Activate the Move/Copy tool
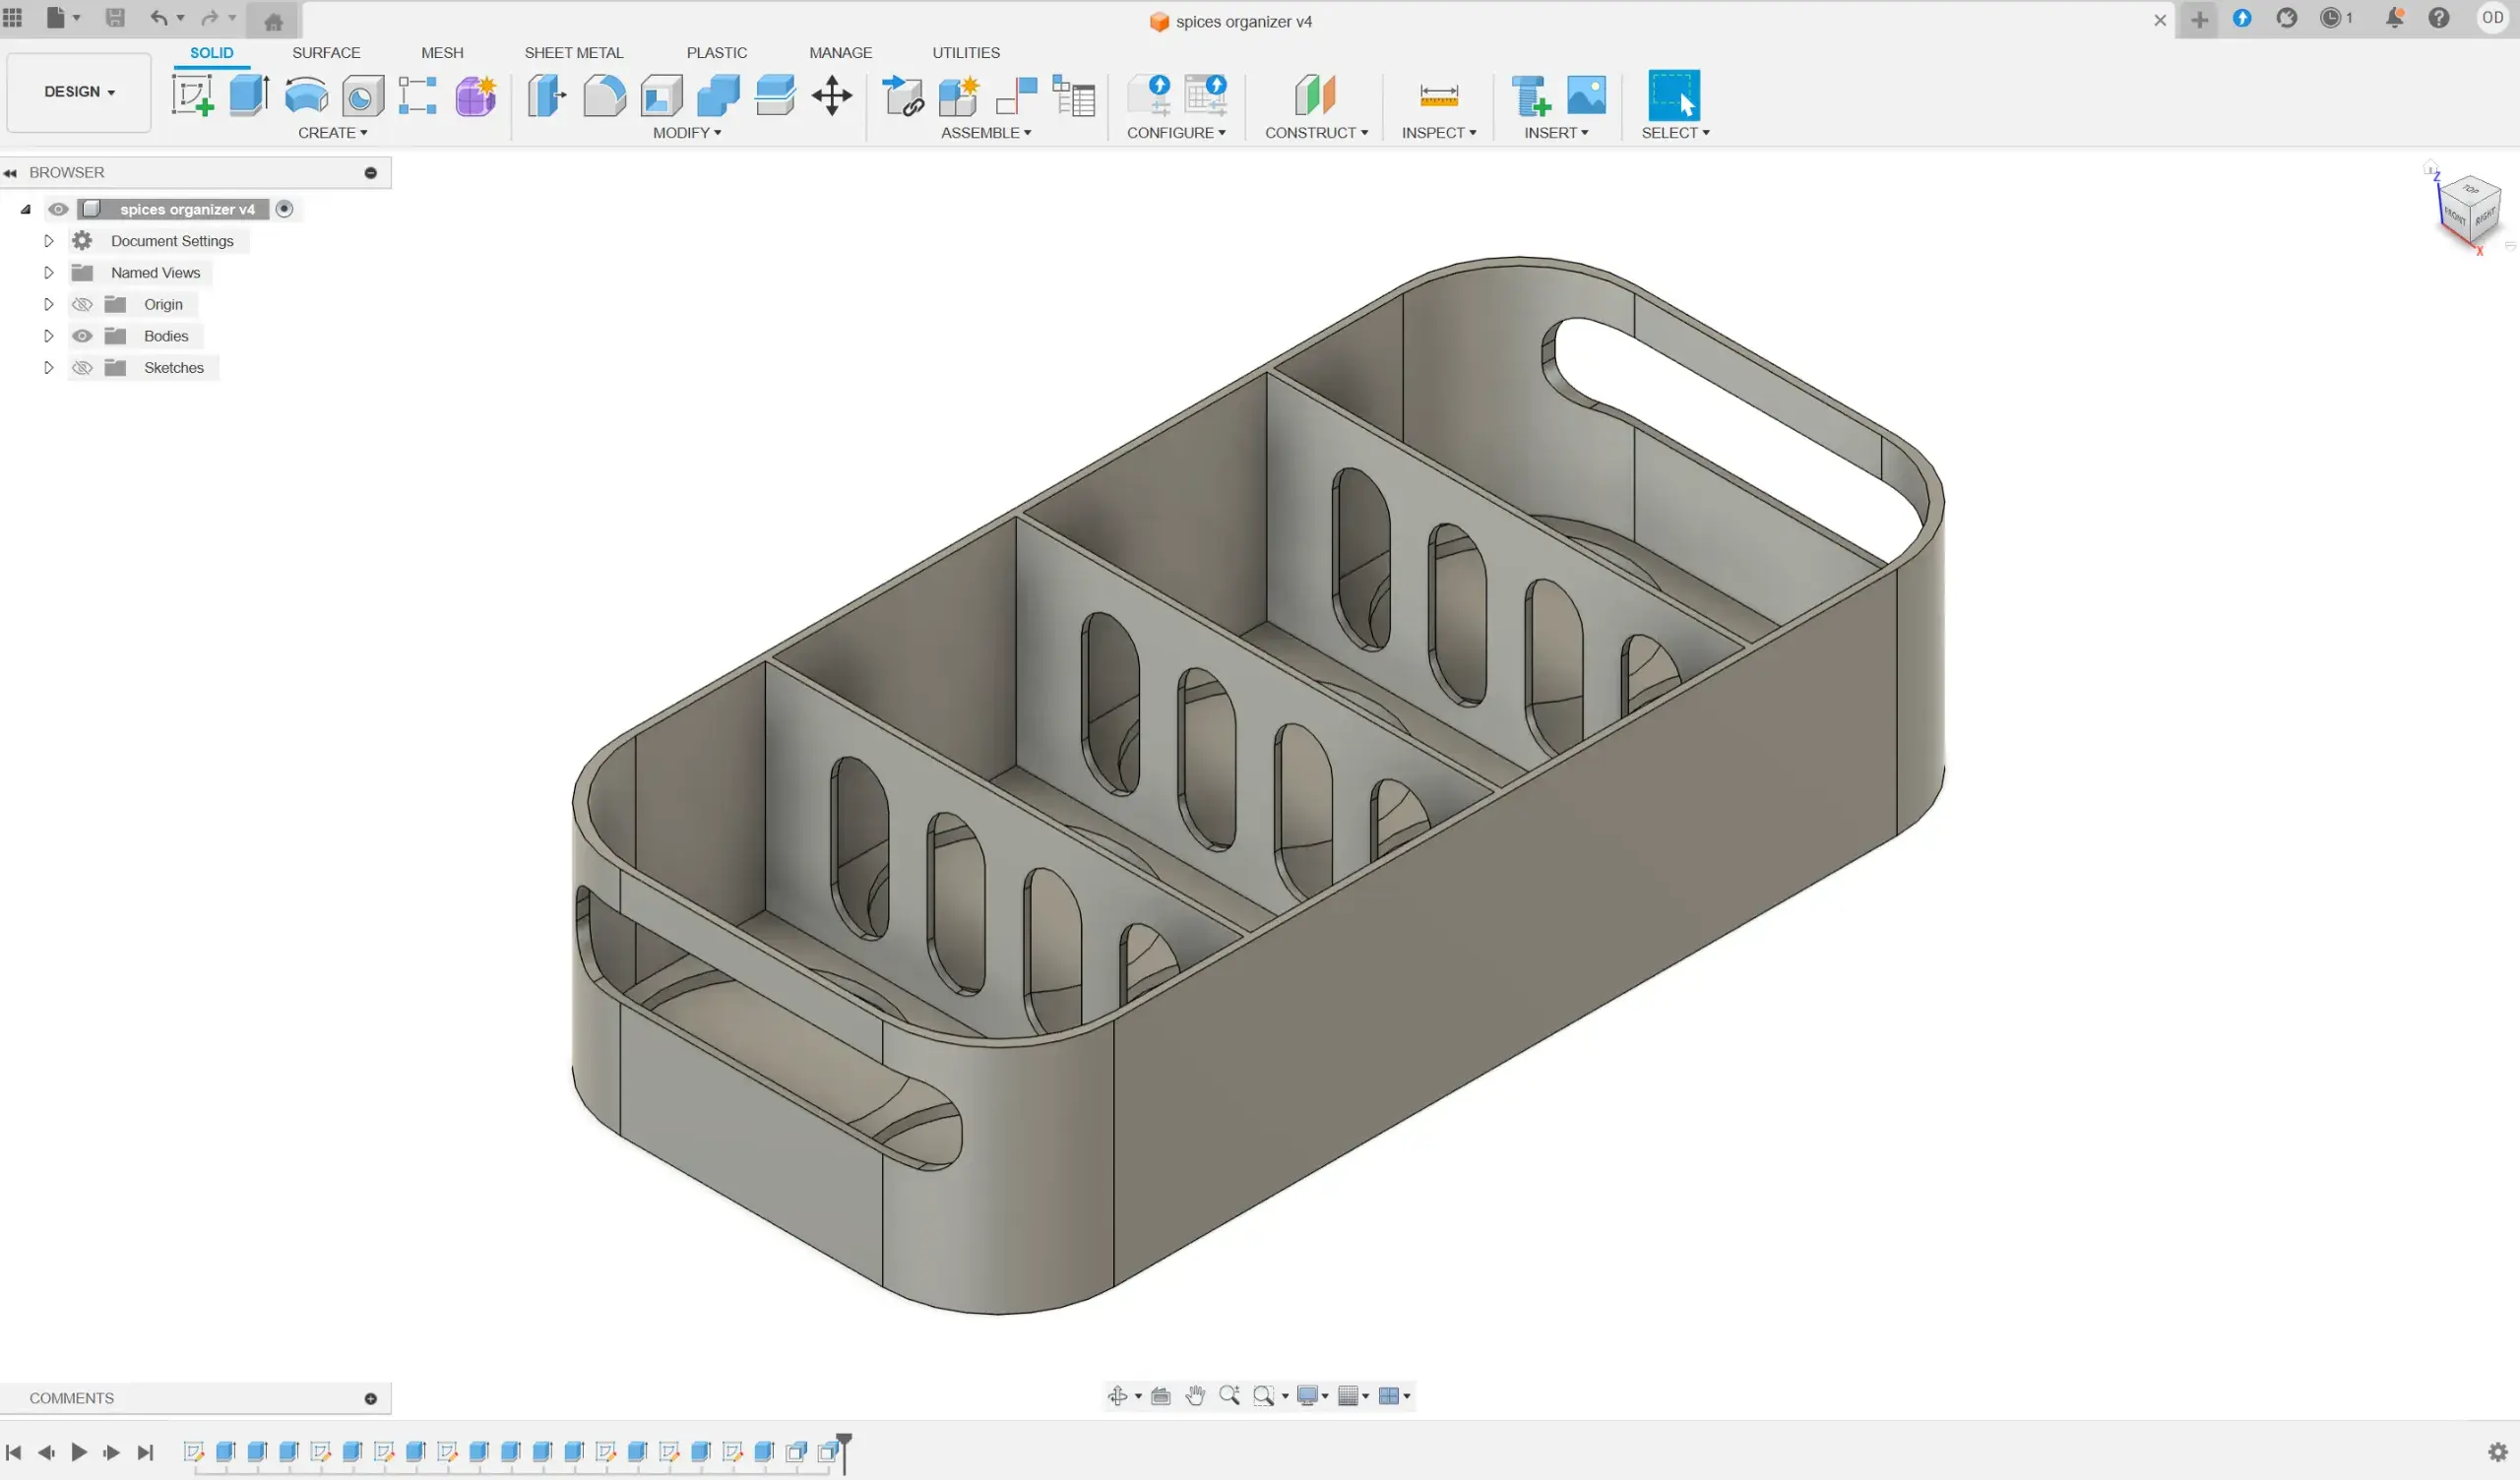The width and height of the screenshot is (2520, 1480). 832,96
